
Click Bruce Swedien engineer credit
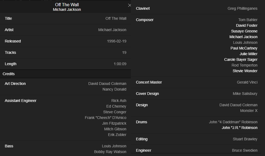(x=244, y=150)
